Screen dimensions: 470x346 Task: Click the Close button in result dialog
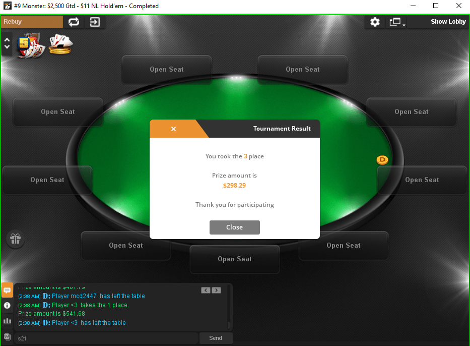[234, 227]
